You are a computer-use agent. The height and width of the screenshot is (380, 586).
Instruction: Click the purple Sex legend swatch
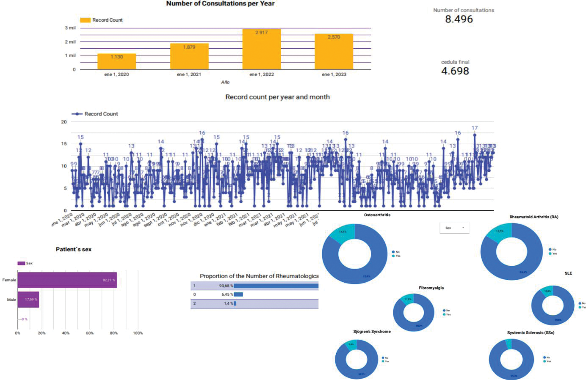(x=21, y=263)
